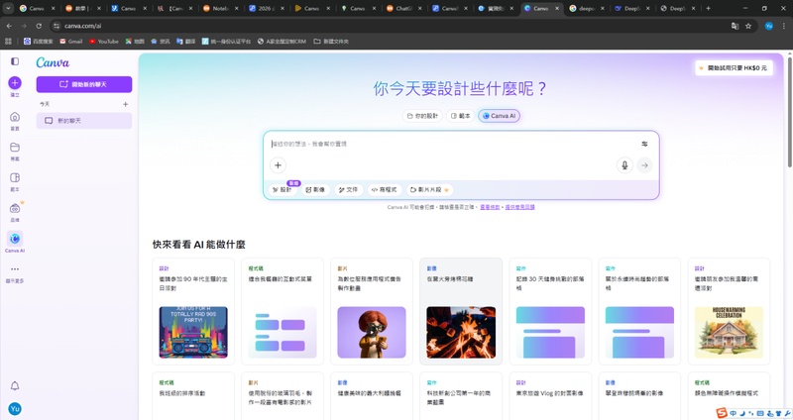
Task: Open the sustainable fashion blog card
Action: (x=639, y=311)
